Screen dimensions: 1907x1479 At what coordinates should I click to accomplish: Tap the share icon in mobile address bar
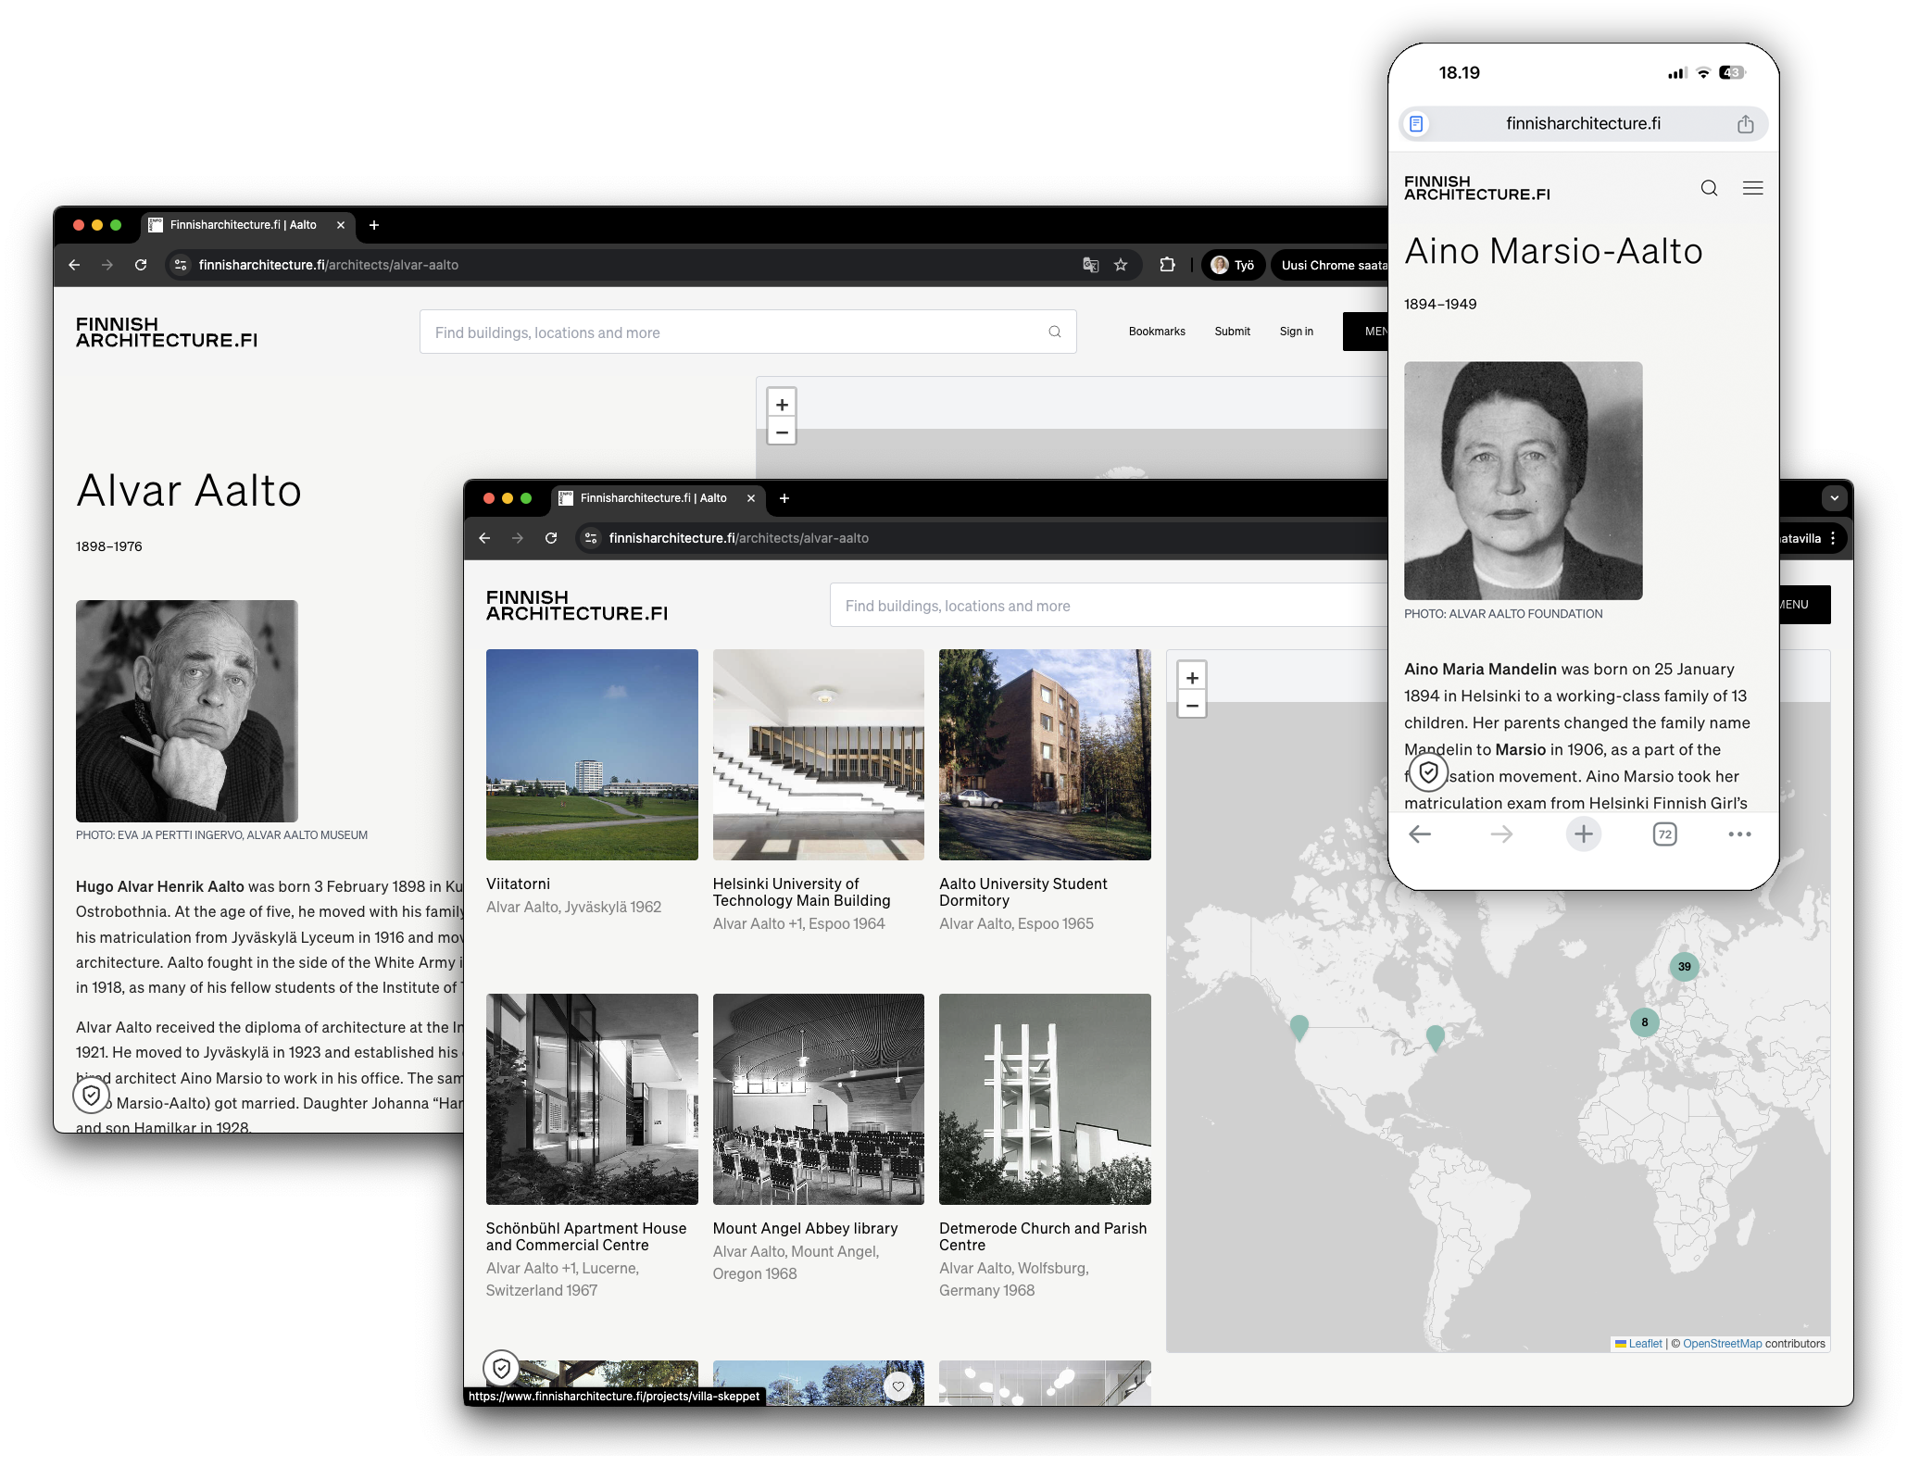coord(1745,124)
